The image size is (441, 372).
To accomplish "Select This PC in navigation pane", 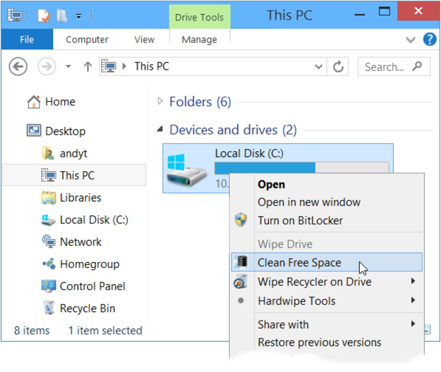I will click(74, 175).
